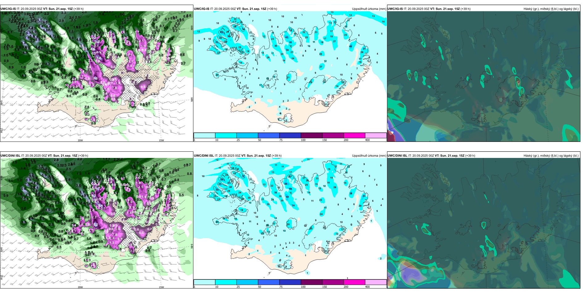Click the UWC/IG-IS title above the wind map

(42, 9)
